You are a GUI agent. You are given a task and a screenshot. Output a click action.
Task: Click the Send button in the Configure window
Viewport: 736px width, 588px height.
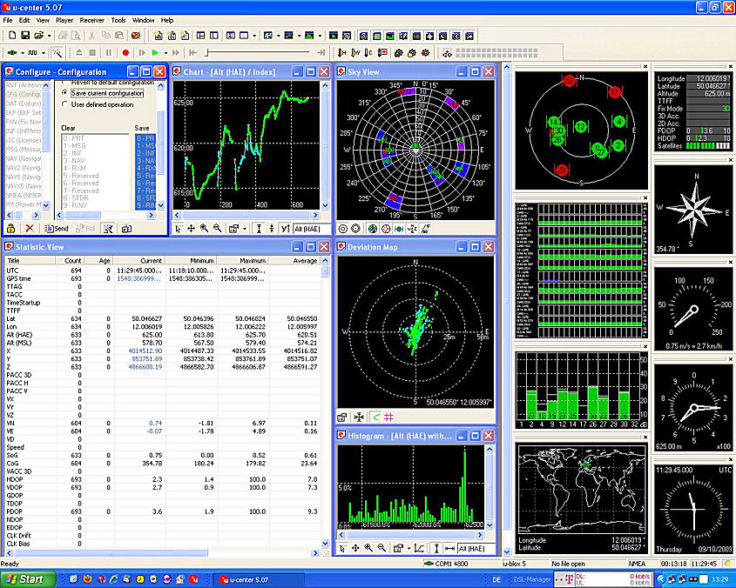[56, 229]
